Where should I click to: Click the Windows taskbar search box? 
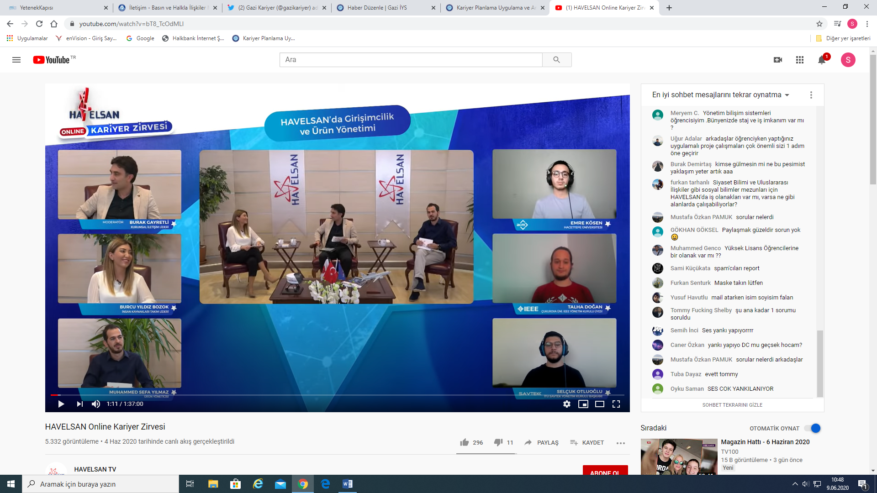(100, 484)
